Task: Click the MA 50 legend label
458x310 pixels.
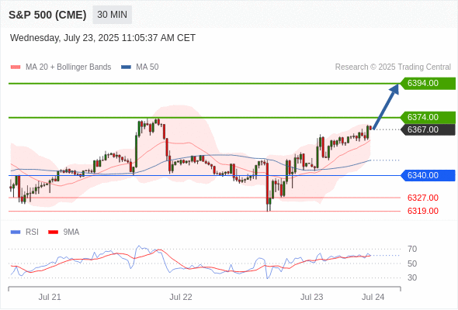Action: coord(147,67)
